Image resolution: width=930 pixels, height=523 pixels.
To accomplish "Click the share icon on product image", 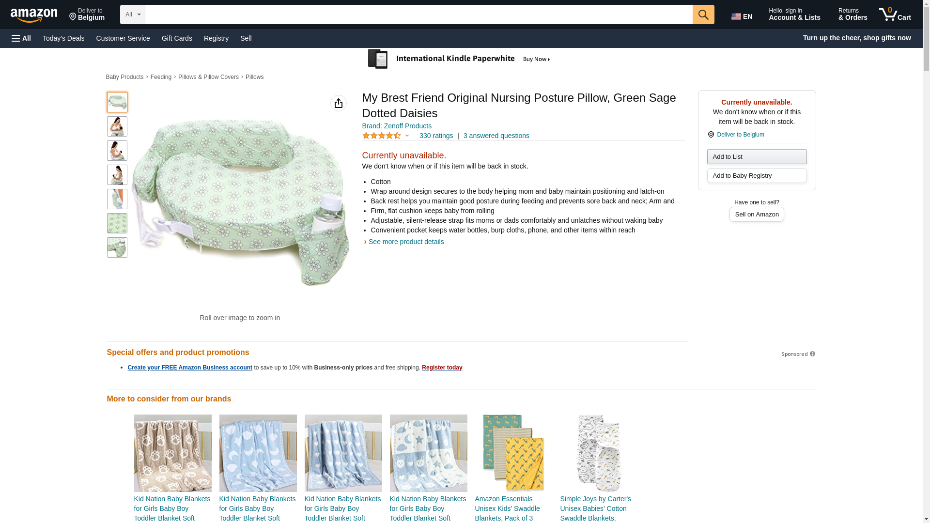I will 338,103.
